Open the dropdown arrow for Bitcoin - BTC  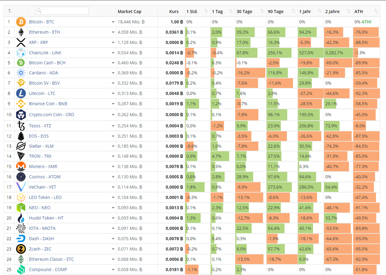[x=113, y=22]
